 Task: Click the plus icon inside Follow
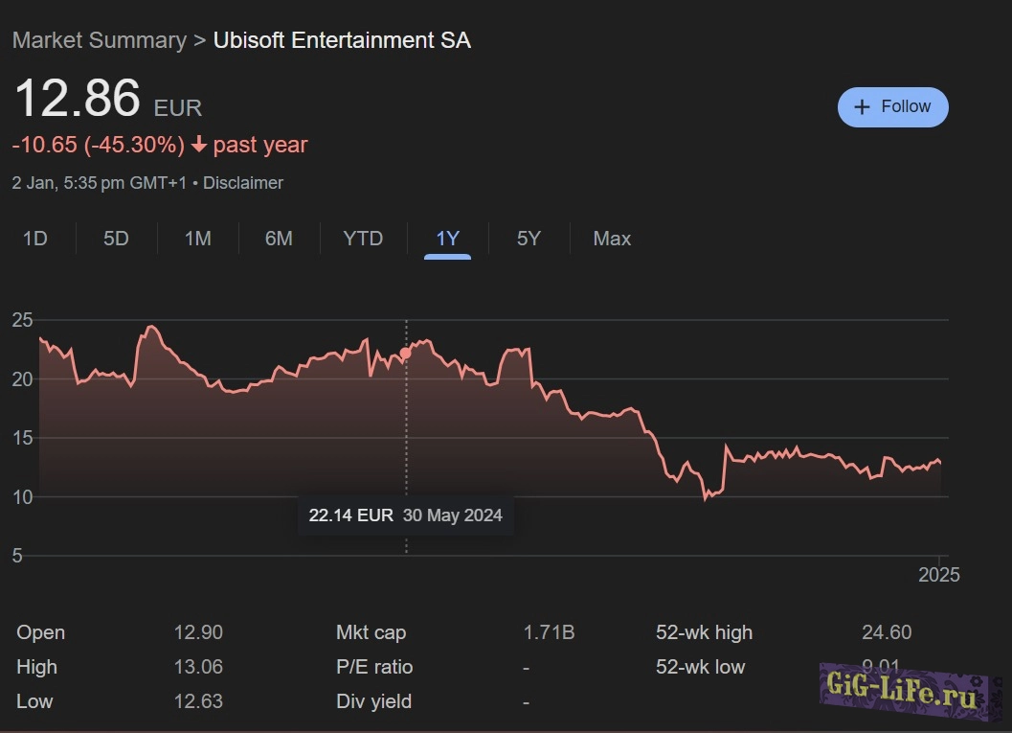pos(862,107)
